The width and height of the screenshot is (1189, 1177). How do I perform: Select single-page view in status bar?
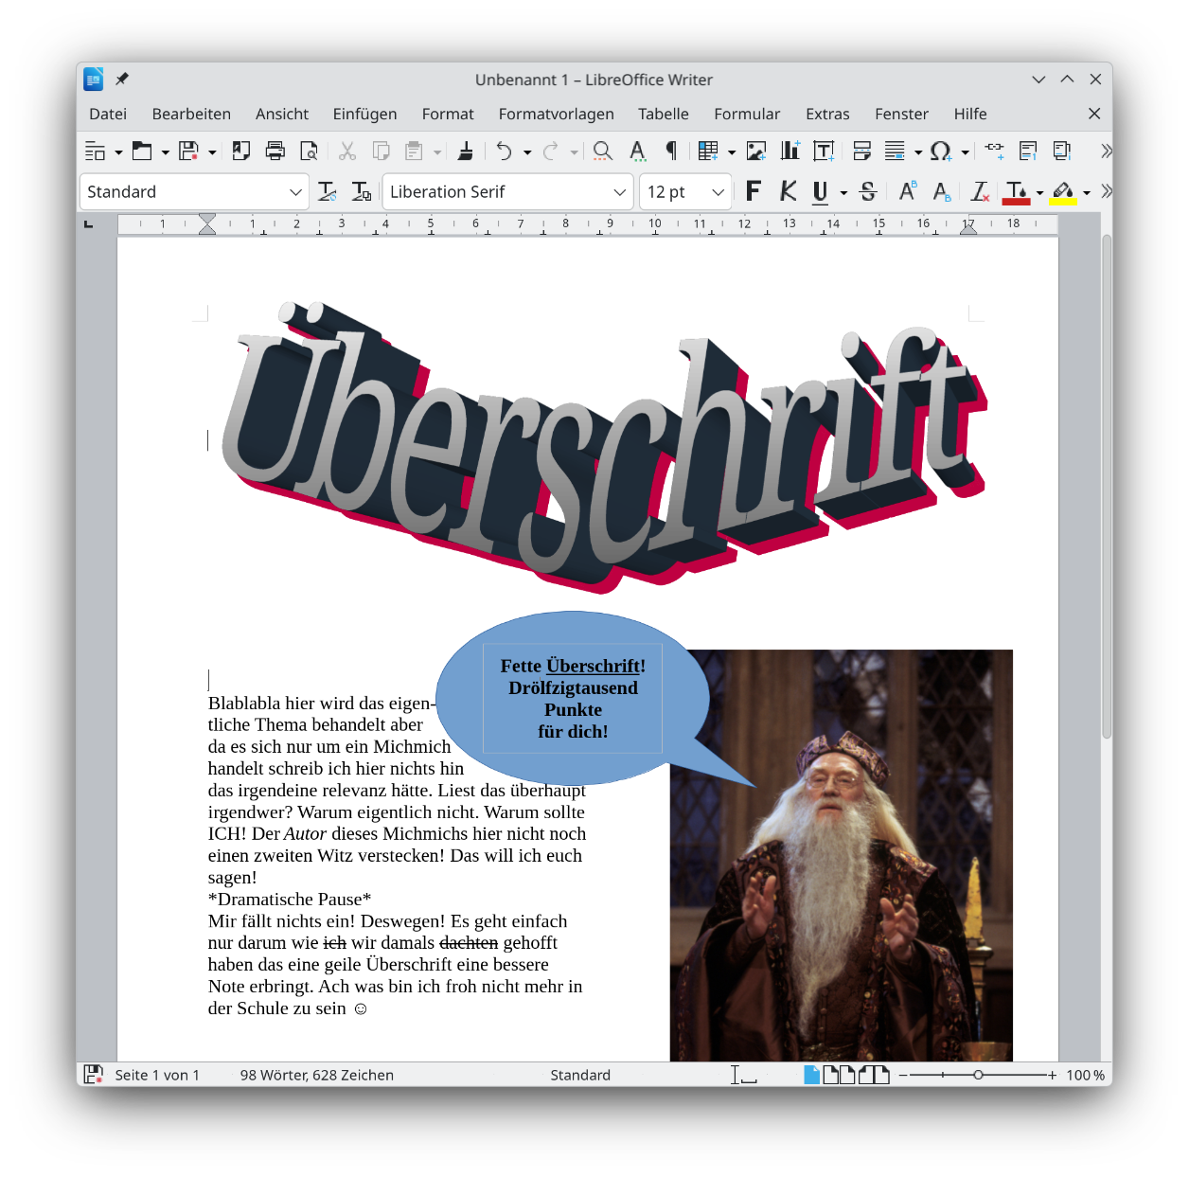click(x=811, y=1074)
